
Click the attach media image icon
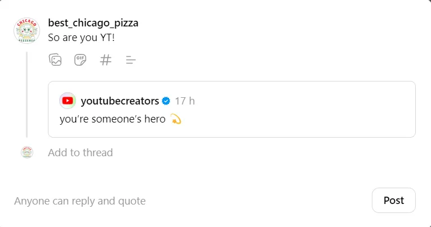click(x=55, y=60)
